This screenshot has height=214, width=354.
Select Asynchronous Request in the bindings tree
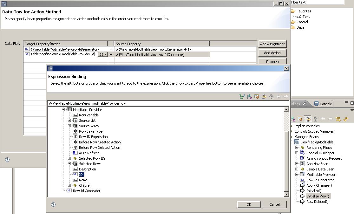coord(324,158)
